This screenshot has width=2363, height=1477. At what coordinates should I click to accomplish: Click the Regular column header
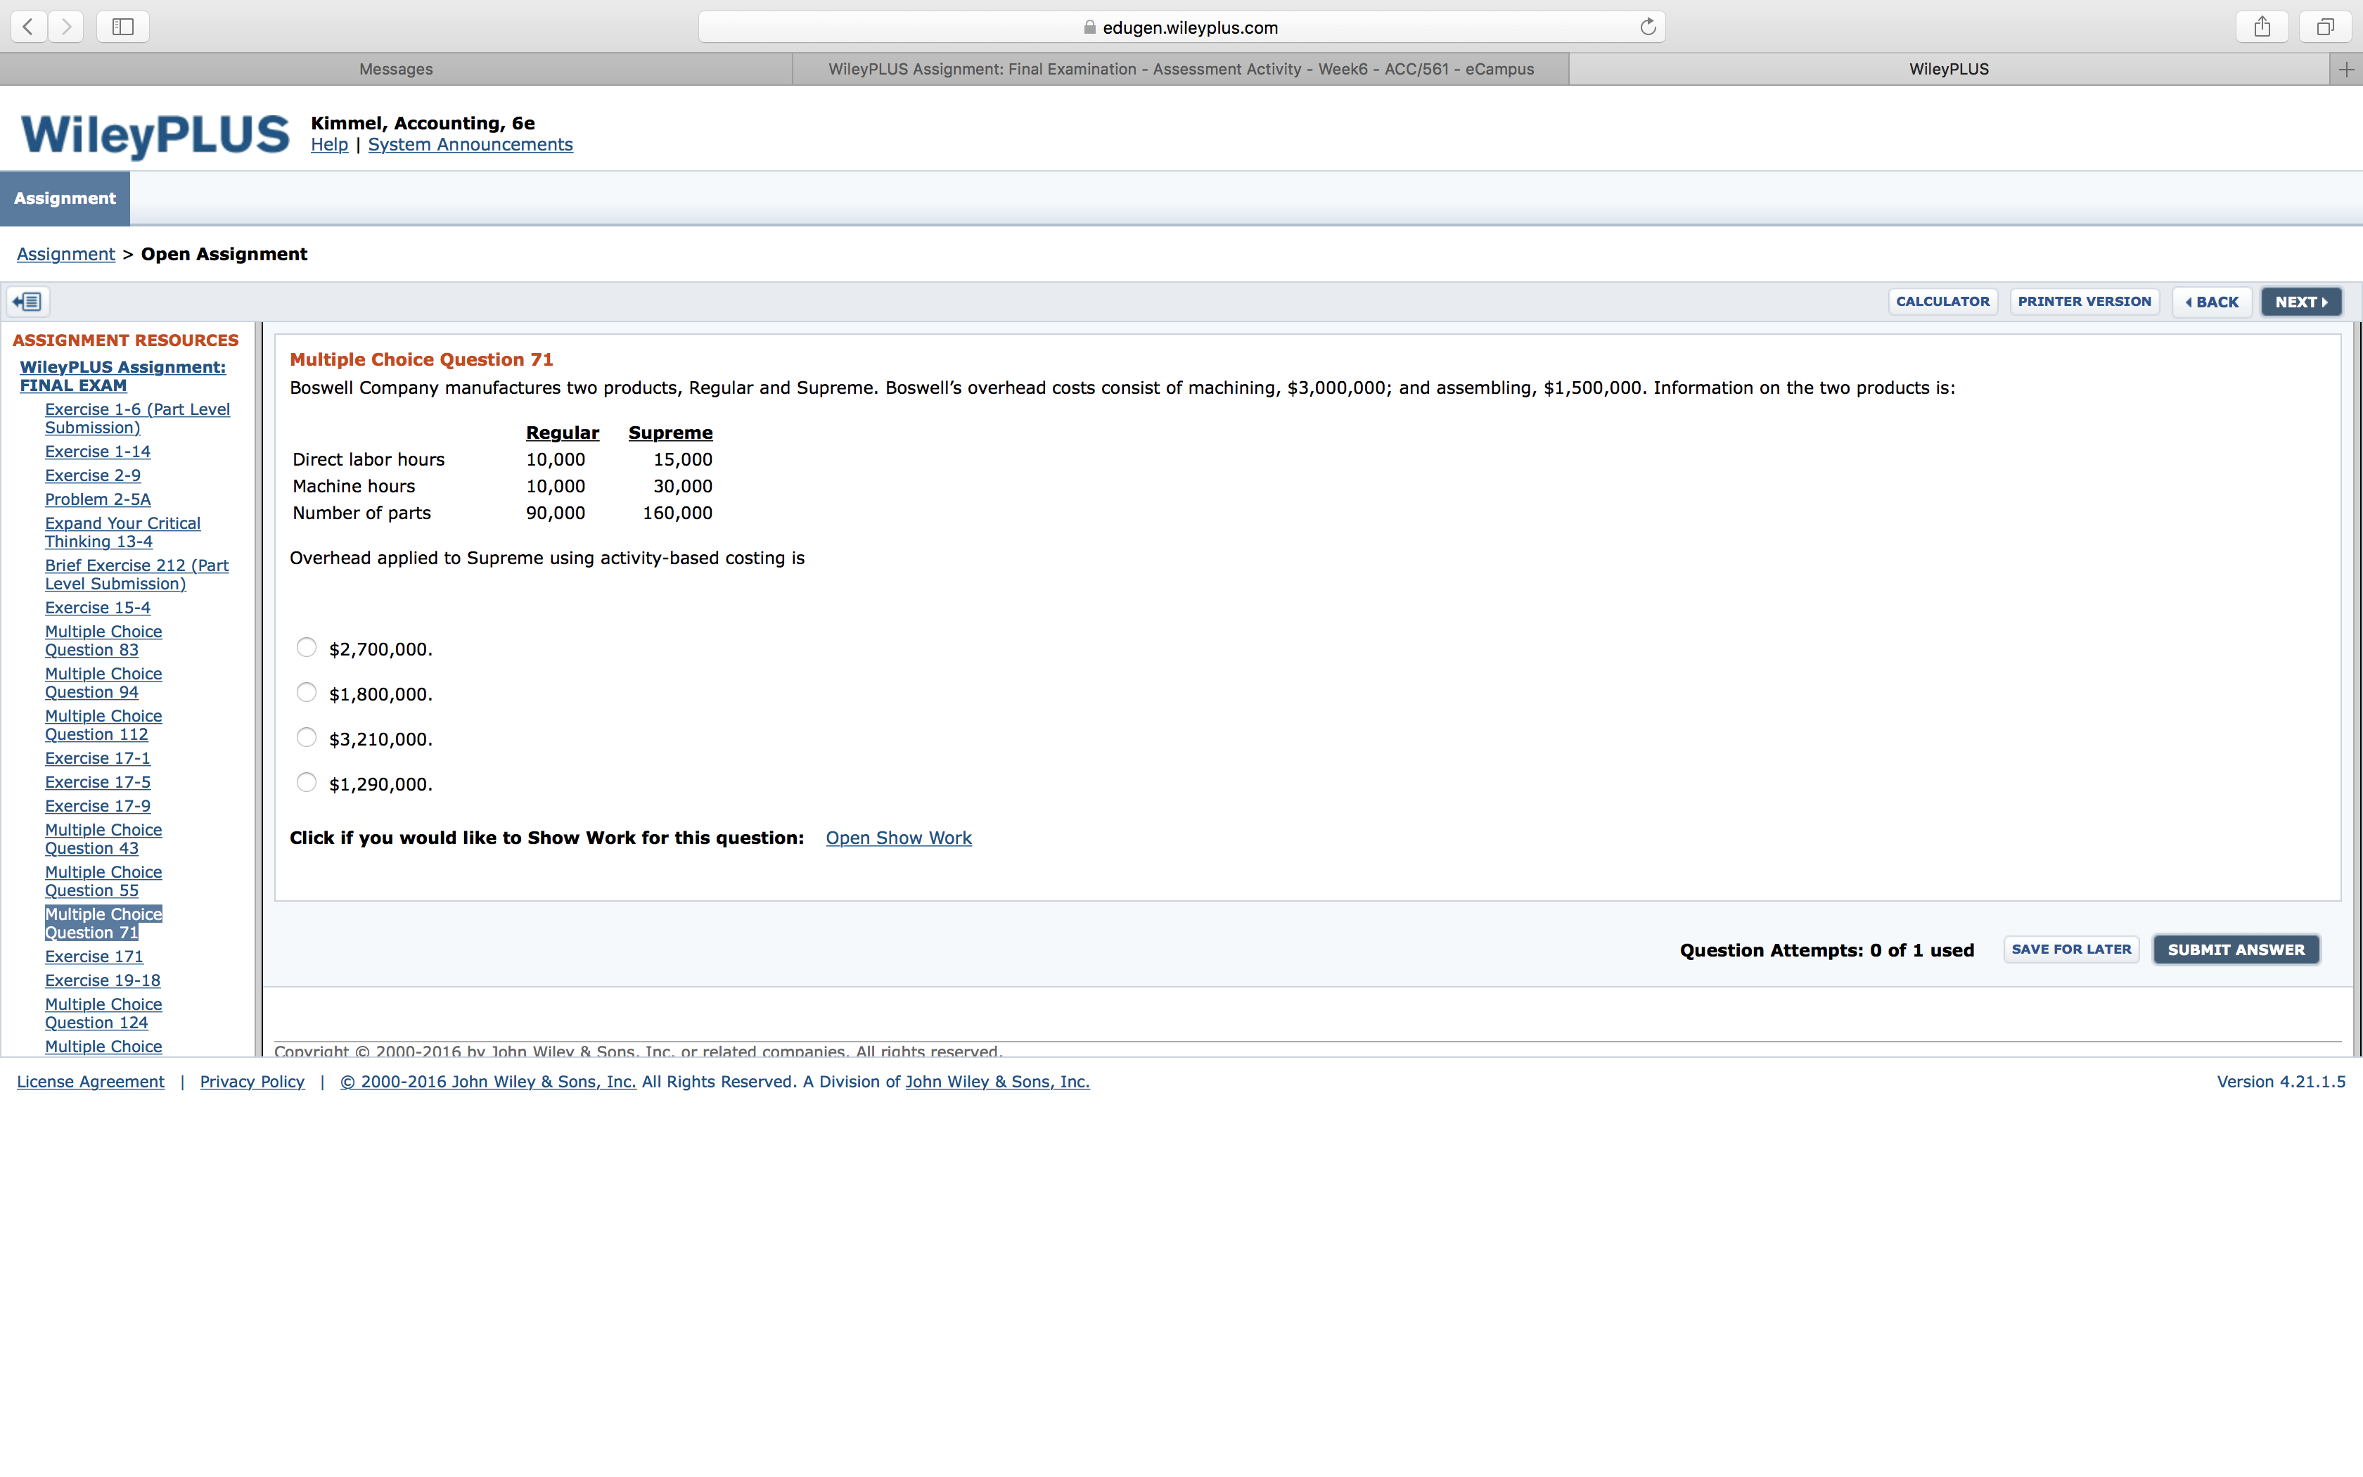pos(563,433)
